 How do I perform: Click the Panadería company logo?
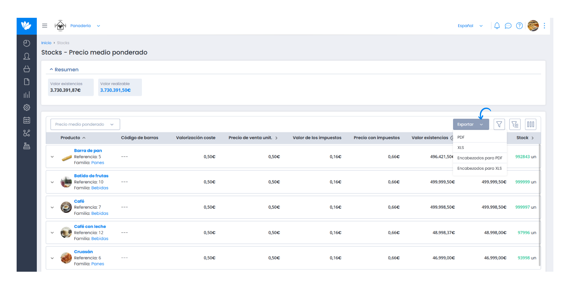[x=60, y=26]
